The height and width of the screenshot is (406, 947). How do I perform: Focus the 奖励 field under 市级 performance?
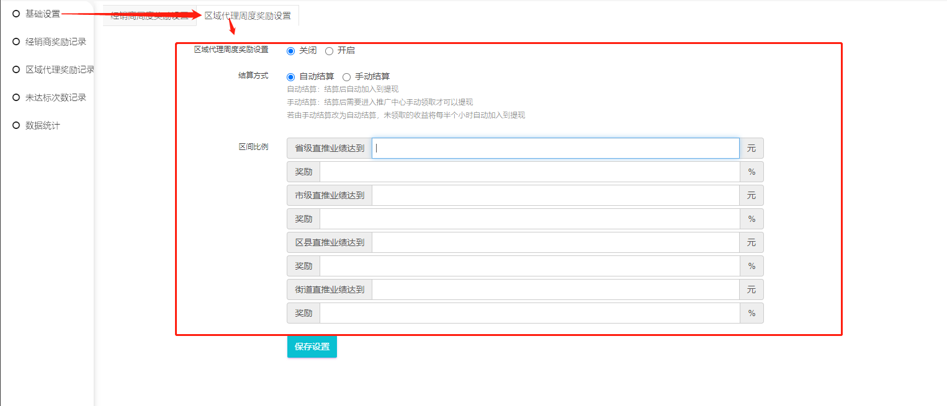click(529, 219)
